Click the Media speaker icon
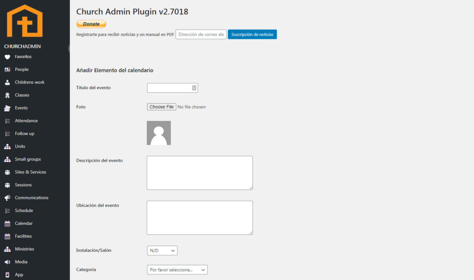Viewport: 474px width, 280px height. click(x=7, y=262)
